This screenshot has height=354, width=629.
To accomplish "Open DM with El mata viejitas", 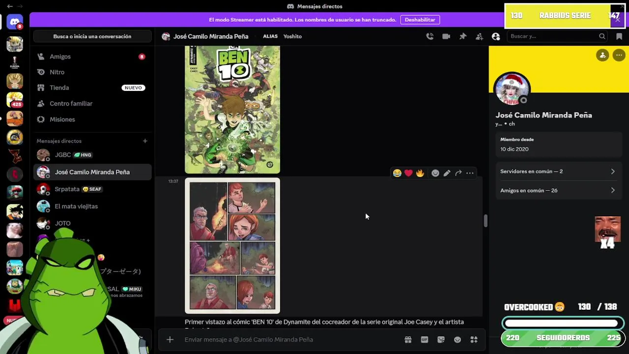I will (x=92, y=206).
